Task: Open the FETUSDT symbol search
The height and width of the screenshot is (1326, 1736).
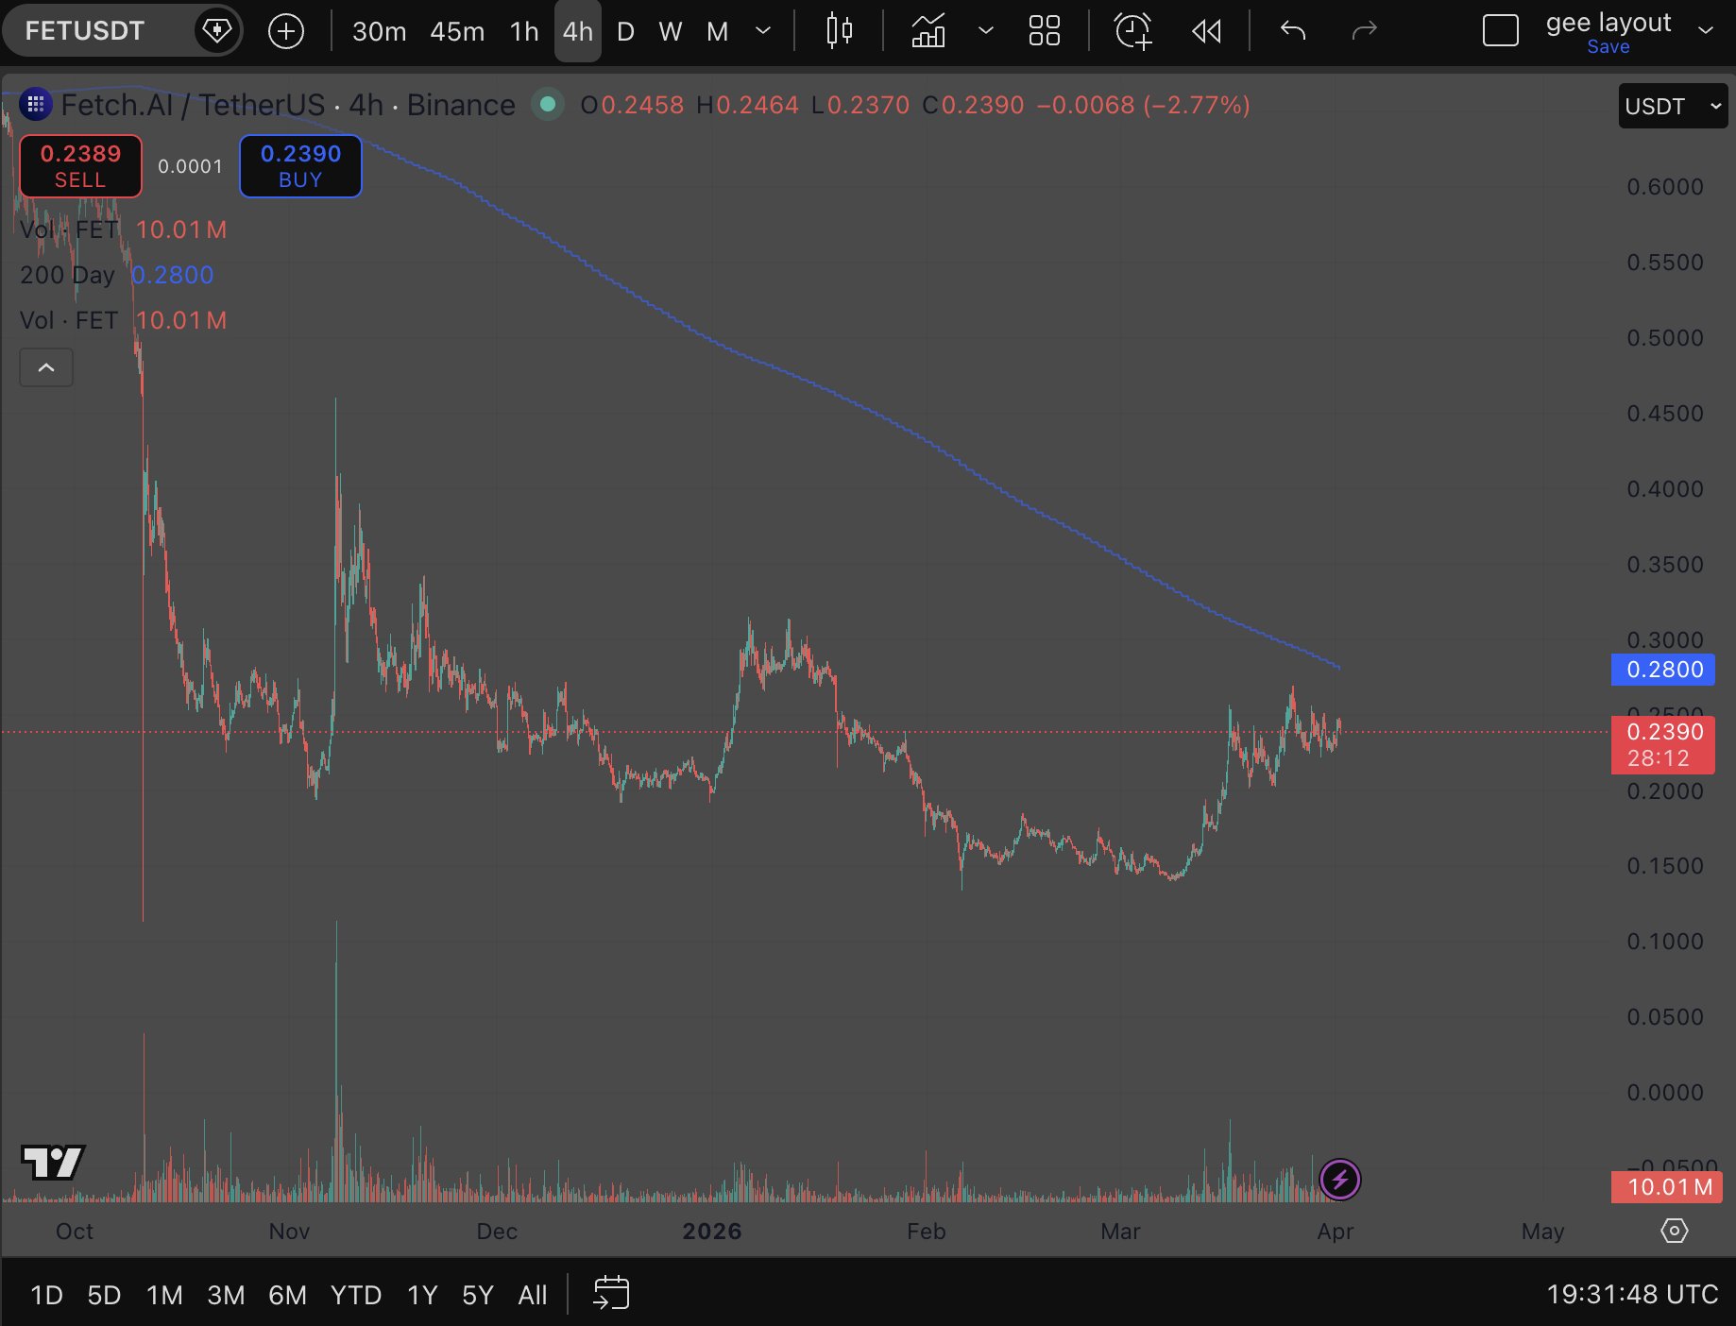Action: [x=85, y=31]
